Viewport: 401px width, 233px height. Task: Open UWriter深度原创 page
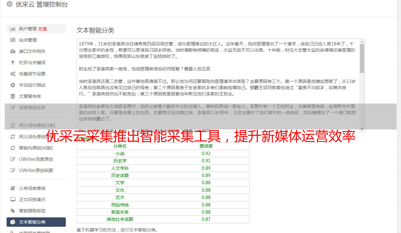(x=36, y=159)
